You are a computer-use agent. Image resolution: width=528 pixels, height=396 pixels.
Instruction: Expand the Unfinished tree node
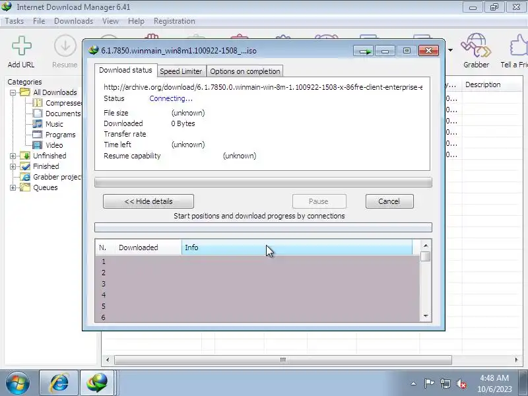(x=13, y=156)
